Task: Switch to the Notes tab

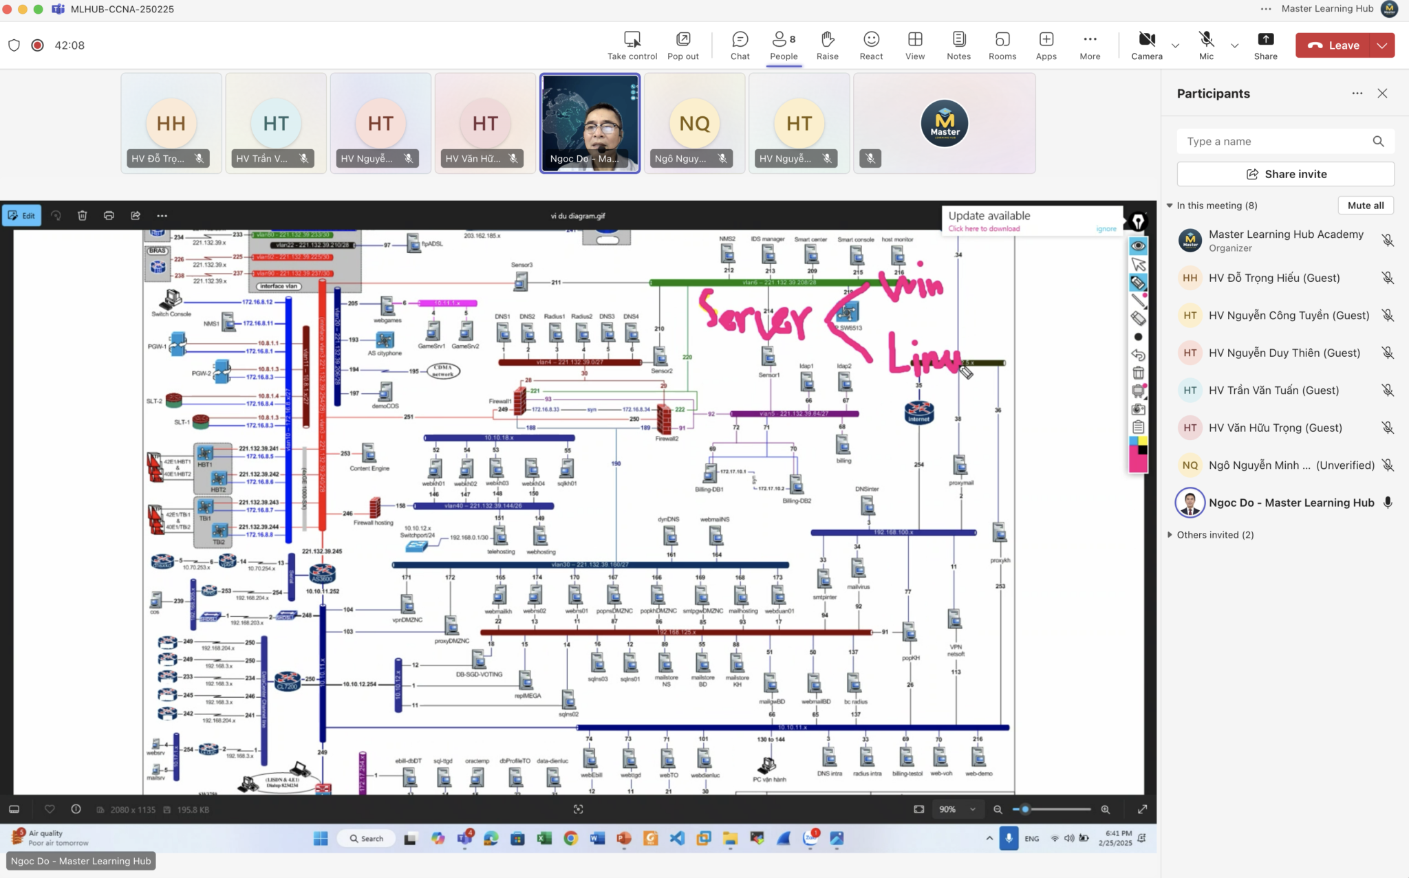Action: coord(957,44)
